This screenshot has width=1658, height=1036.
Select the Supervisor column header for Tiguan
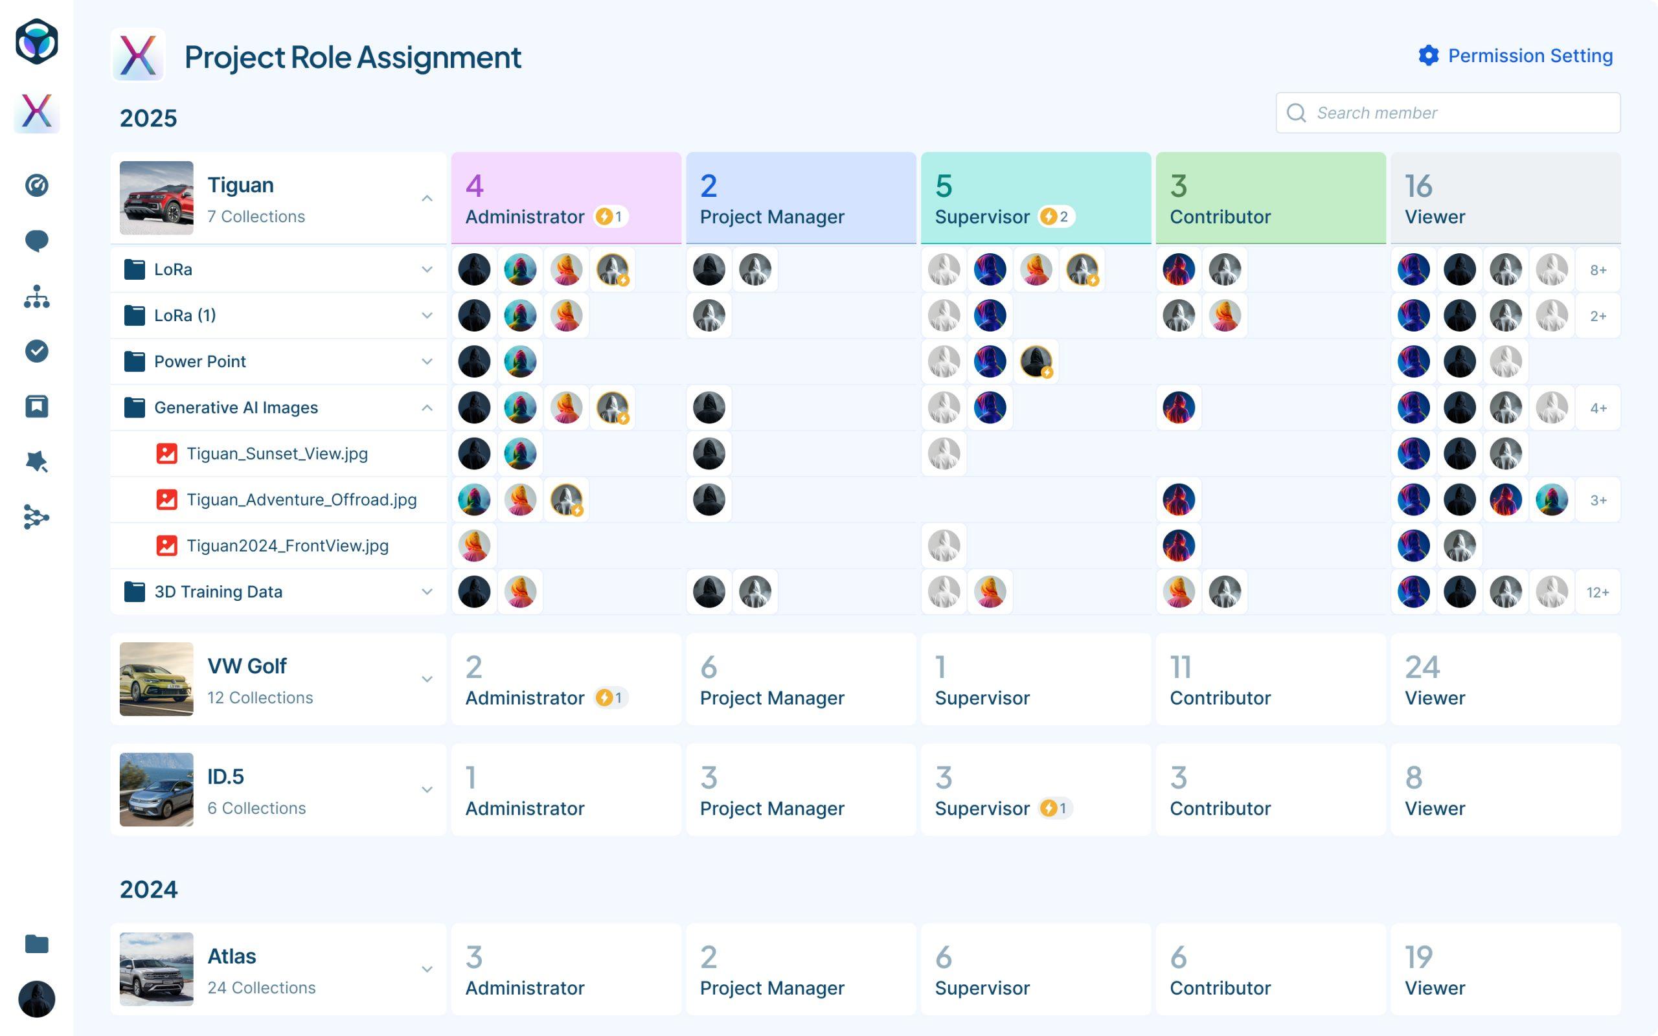pyautogui.click(x=1036, y=198)
